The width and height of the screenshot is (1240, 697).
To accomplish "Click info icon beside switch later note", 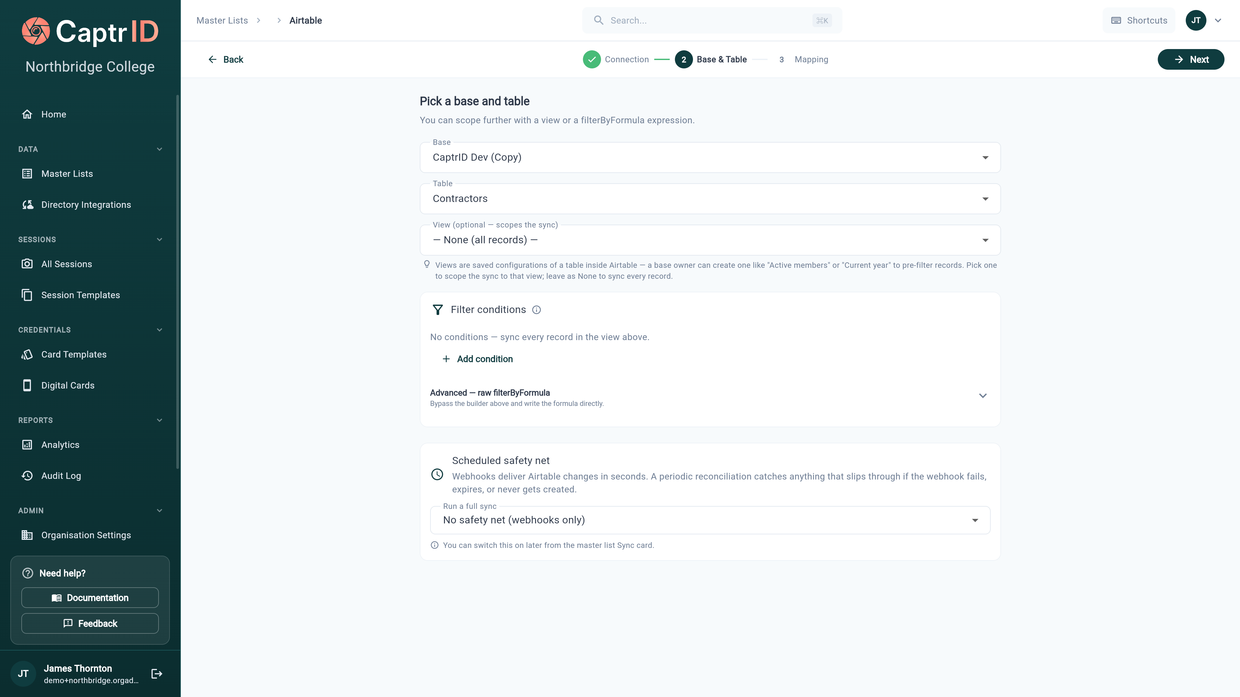I will click(x=434, y=545).
